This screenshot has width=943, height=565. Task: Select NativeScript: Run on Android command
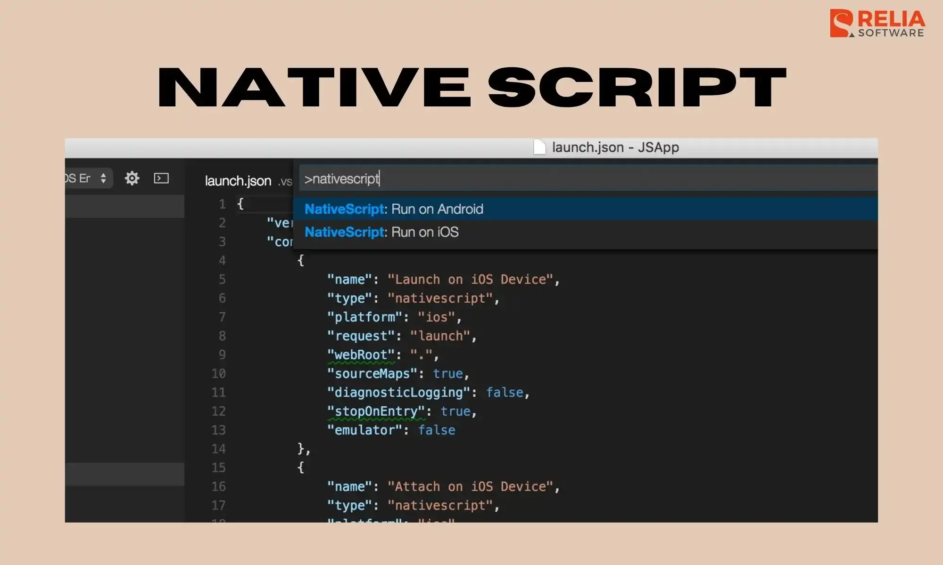point(585,209)
